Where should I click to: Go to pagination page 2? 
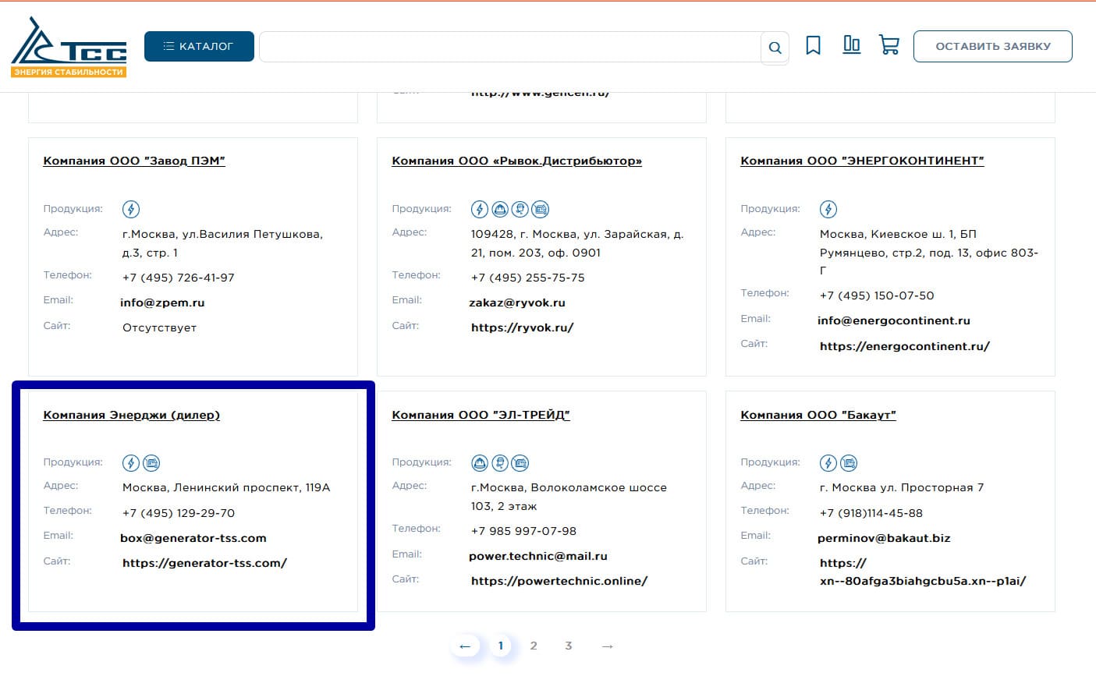point(534,646)
